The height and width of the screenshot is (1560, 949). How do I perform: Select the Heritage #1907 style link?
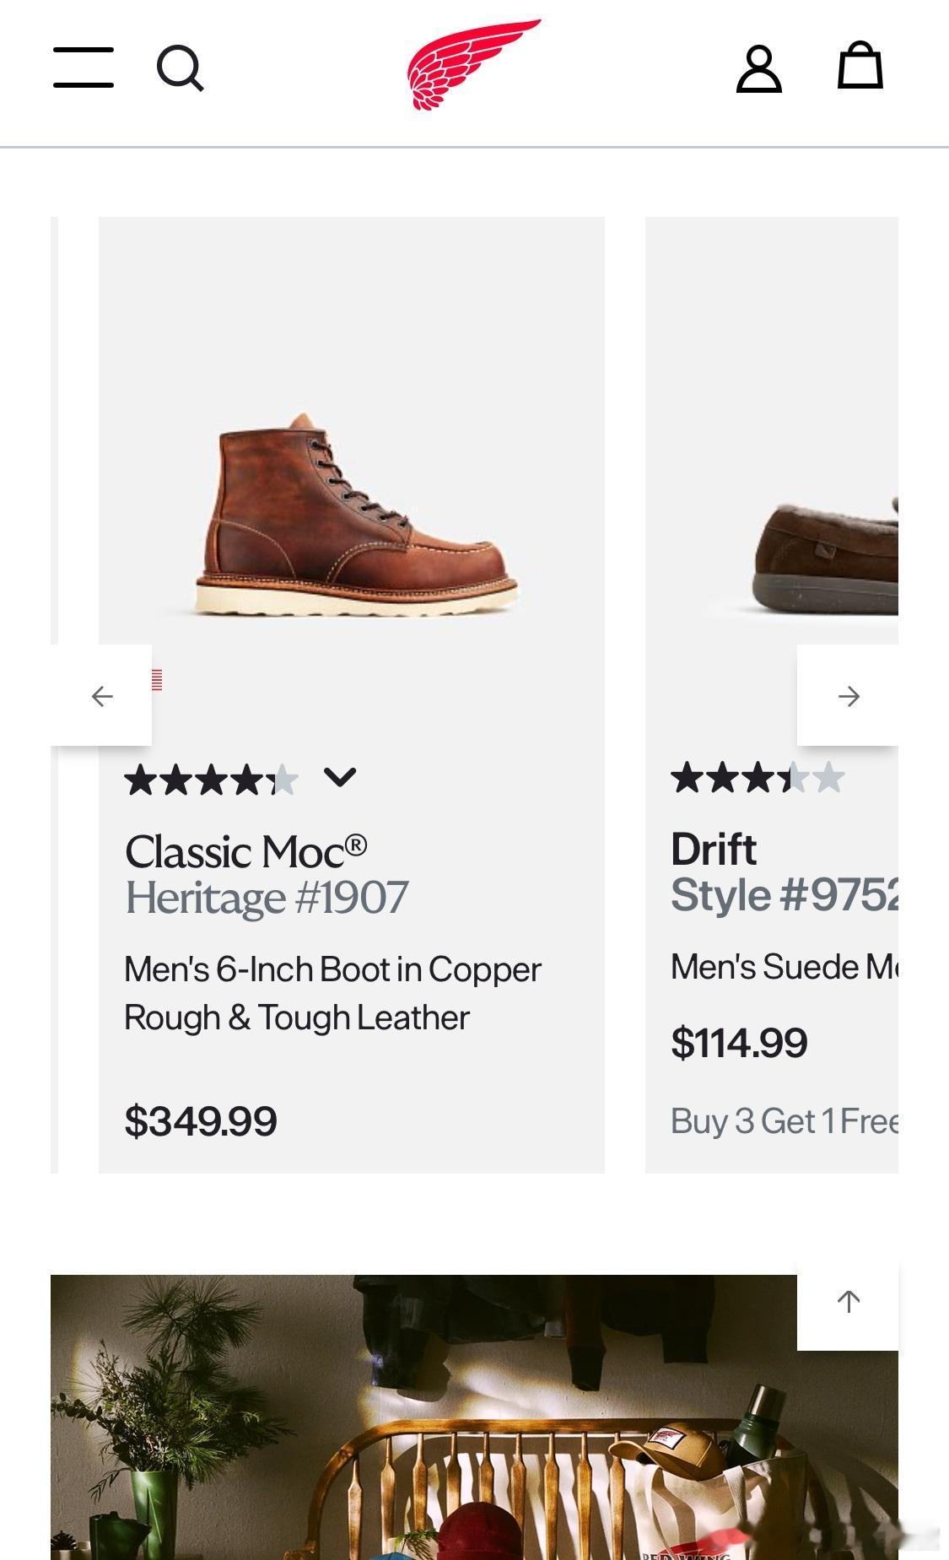click(267, 898)
